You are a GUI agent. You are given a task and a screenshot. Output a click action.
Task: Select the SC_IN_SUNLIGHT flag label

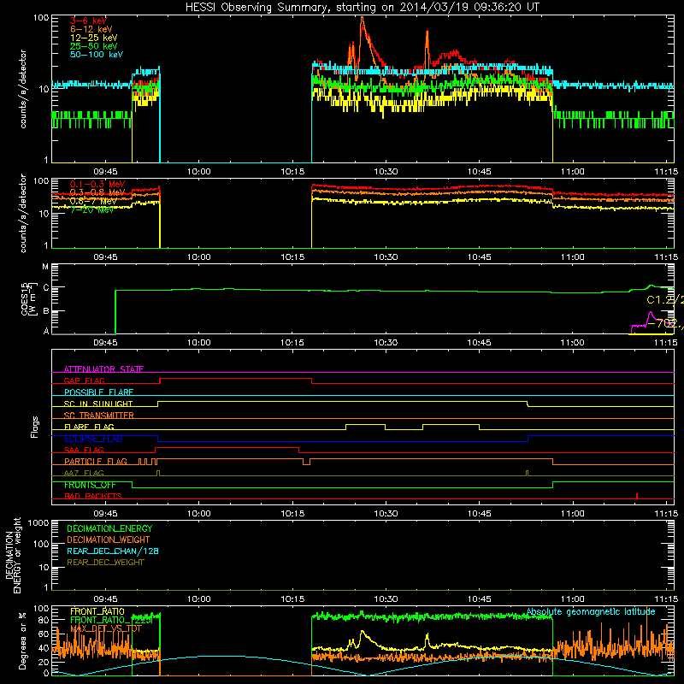pos(98,404)
